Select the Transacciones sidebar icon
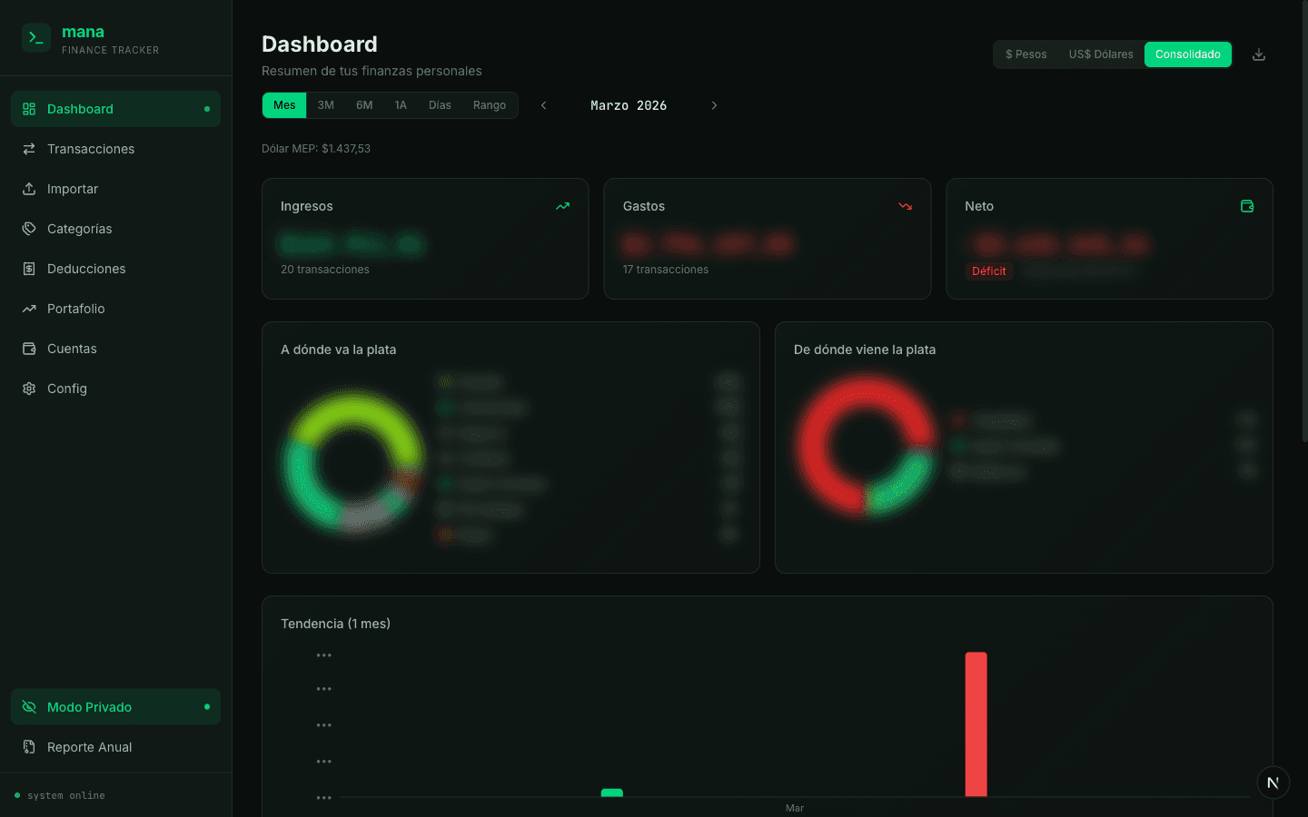This screenshot has height=817, width=1308. [29, 149]
